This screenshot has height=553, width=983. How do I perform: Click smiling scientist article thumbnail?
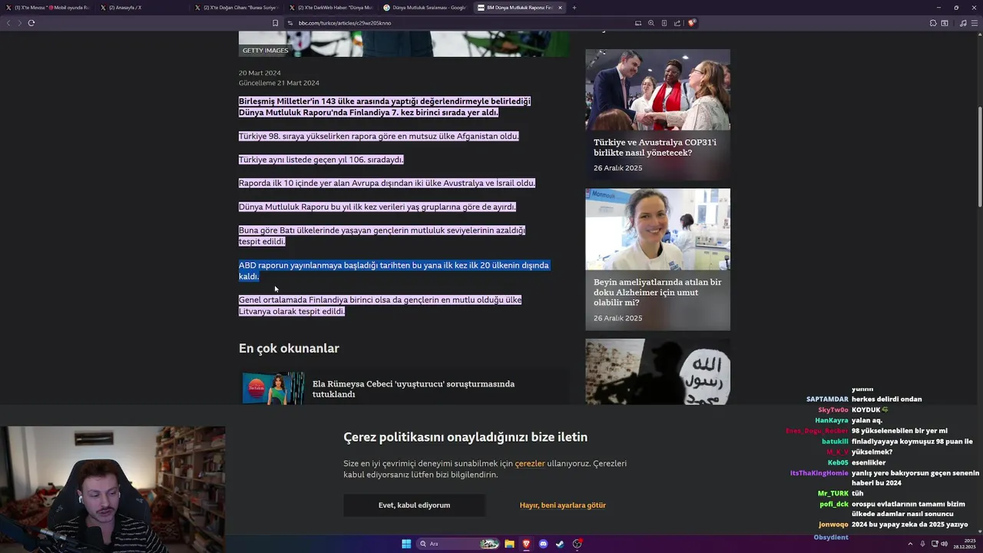coord(658,229)
